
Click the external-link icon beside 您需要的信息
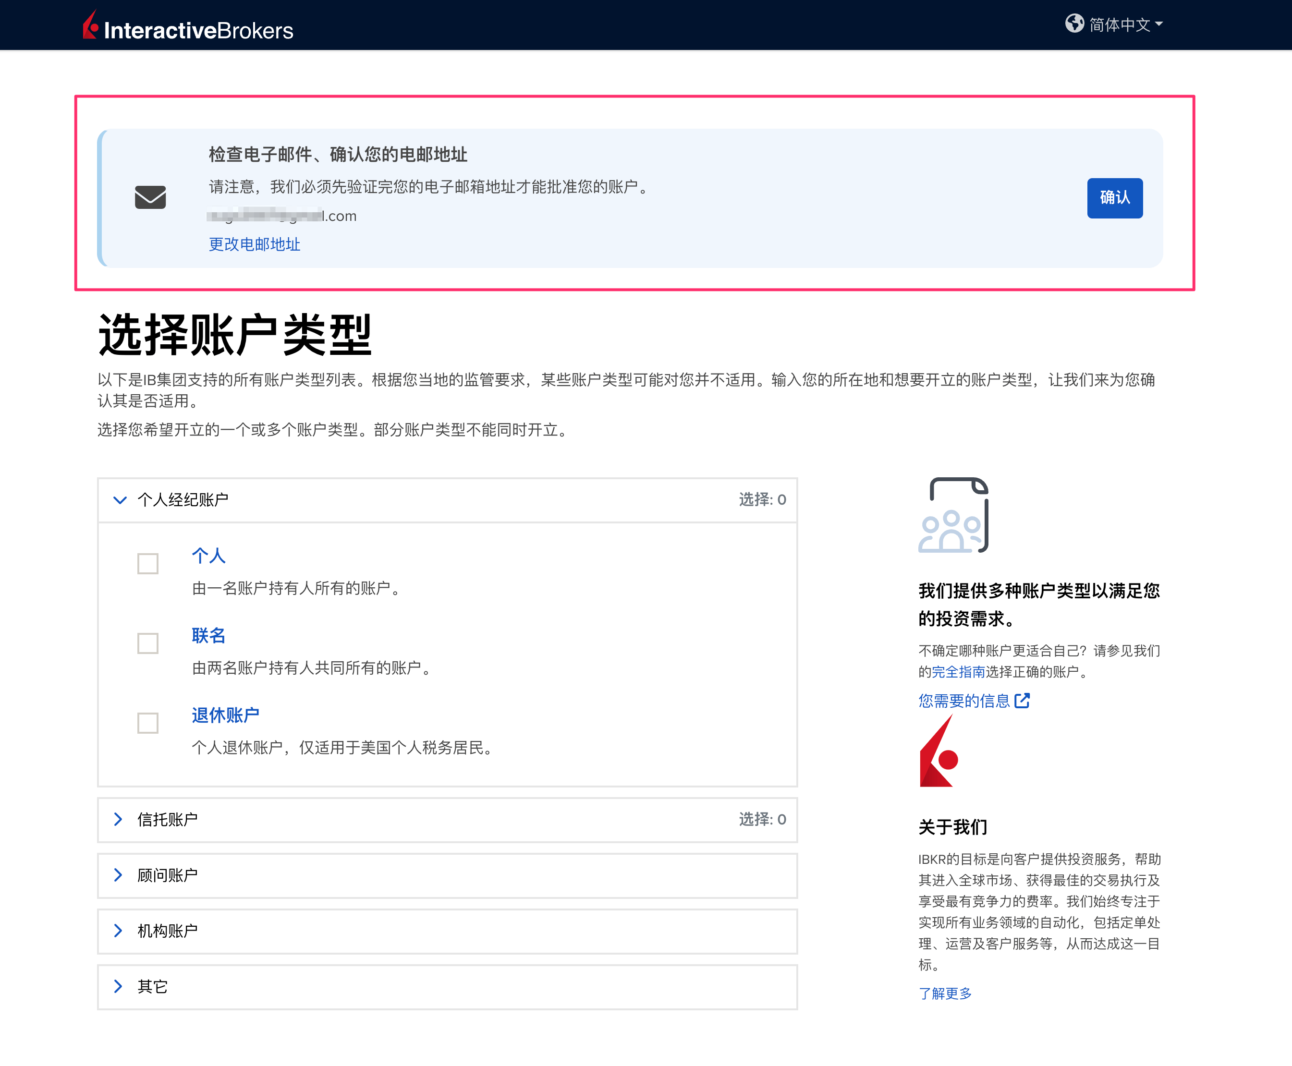[1023, 700]
